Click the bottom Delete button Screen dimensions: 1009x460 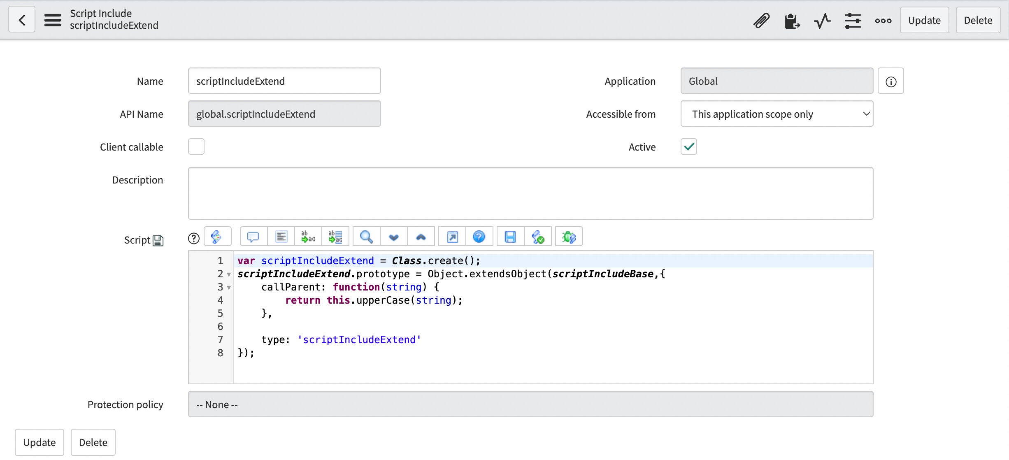coord(93,442)
